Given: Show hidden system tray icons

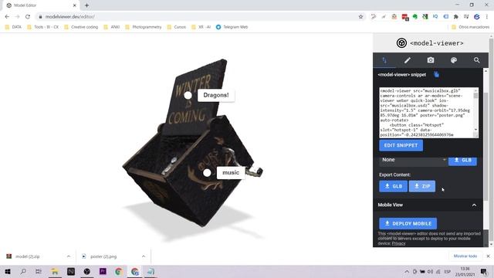Looking at the screenshot, I should click(407, 271).
